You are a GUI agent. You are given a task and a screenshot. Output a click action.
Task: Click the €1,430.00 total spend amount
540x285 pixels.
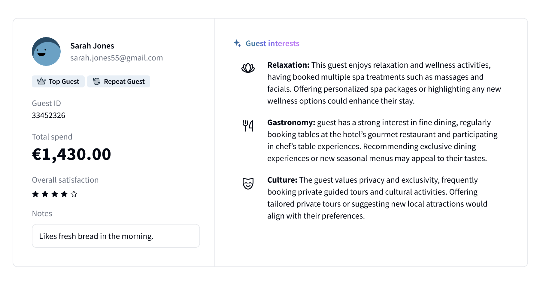[x=71, y=154]
